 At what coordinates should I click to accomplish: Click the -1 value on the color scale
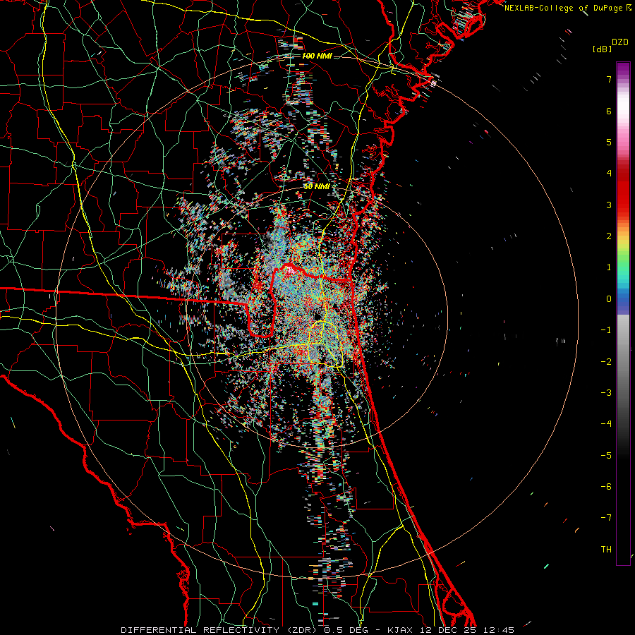606,330
